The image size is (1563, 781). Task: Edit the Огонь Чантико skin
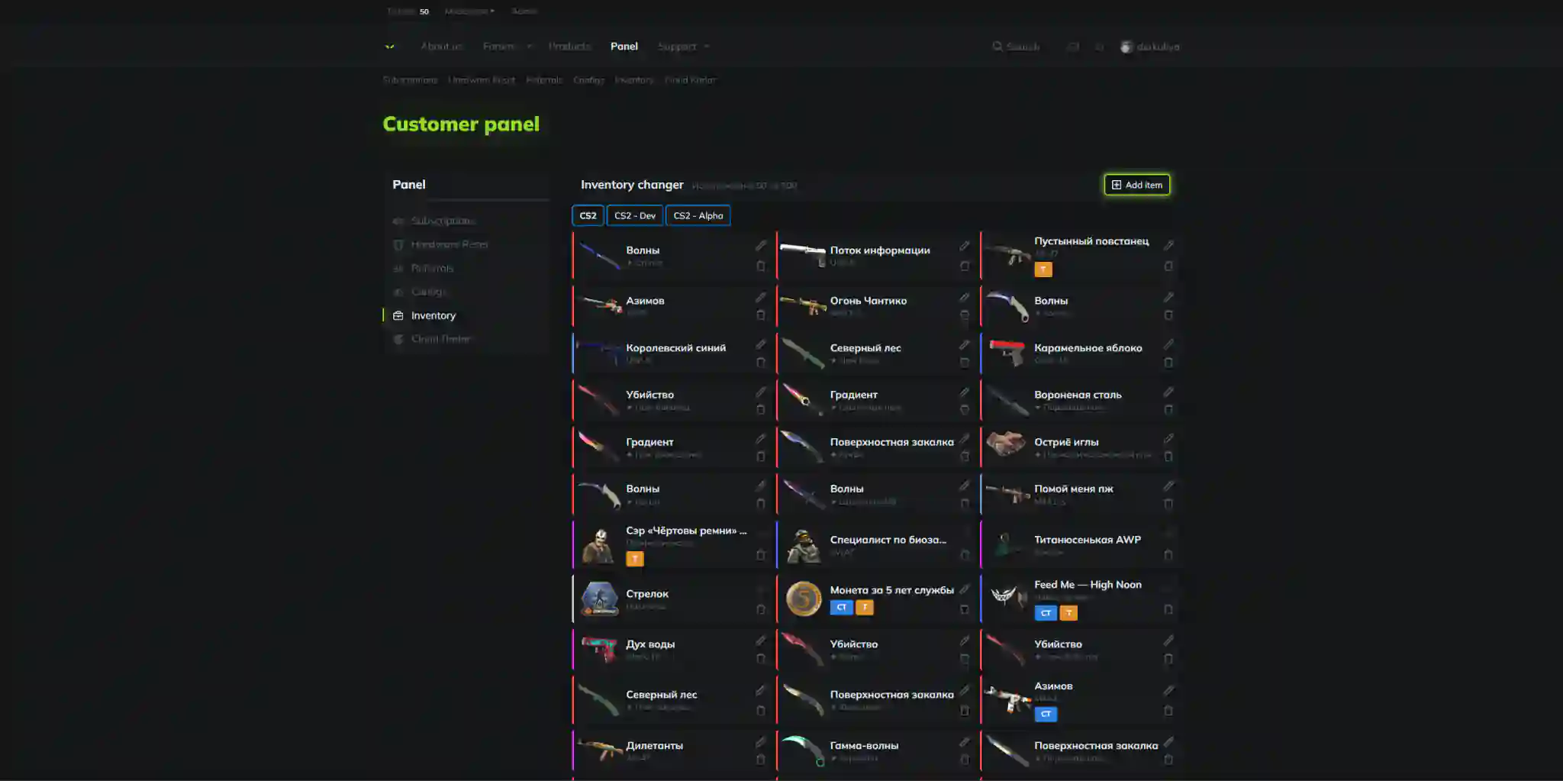click(965, 297)
